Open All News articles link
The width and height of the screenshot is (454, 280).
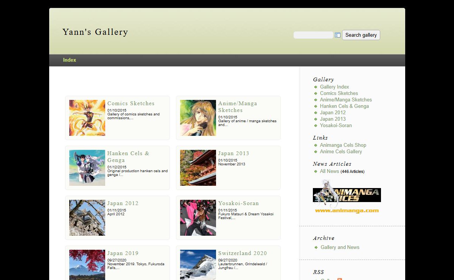(330, 171)
